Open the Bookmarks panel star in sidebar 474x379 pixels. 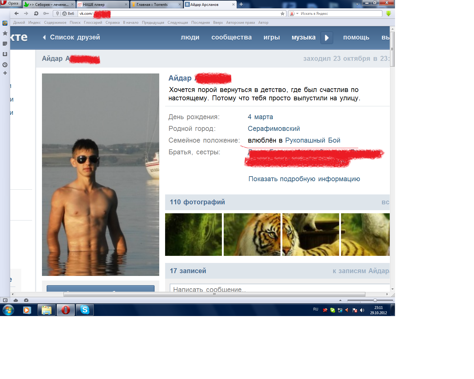coord(5,33)
